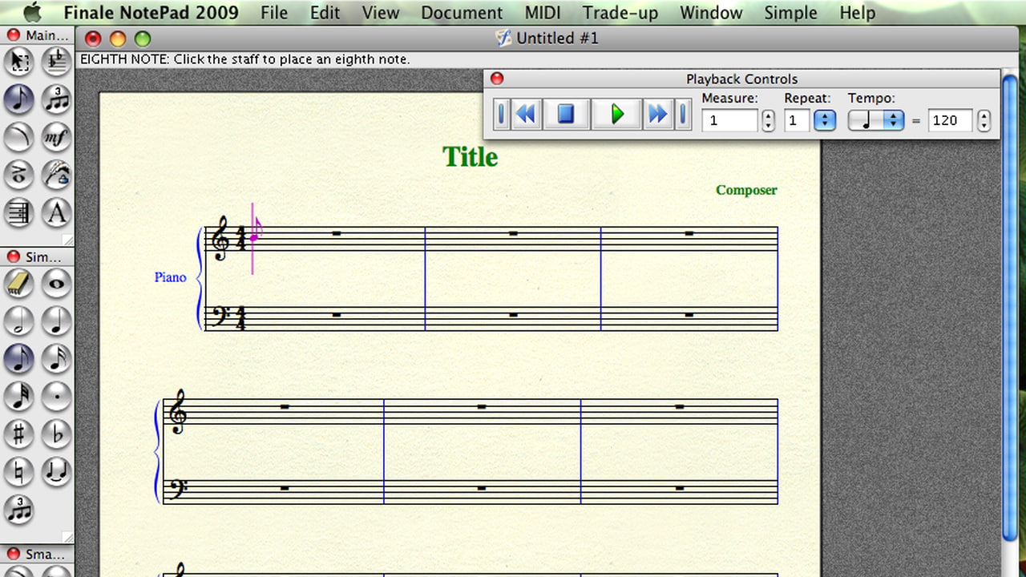Open the Apple menu
The width and height of the screenshot is (1026, 577).
tap(31, 12)
